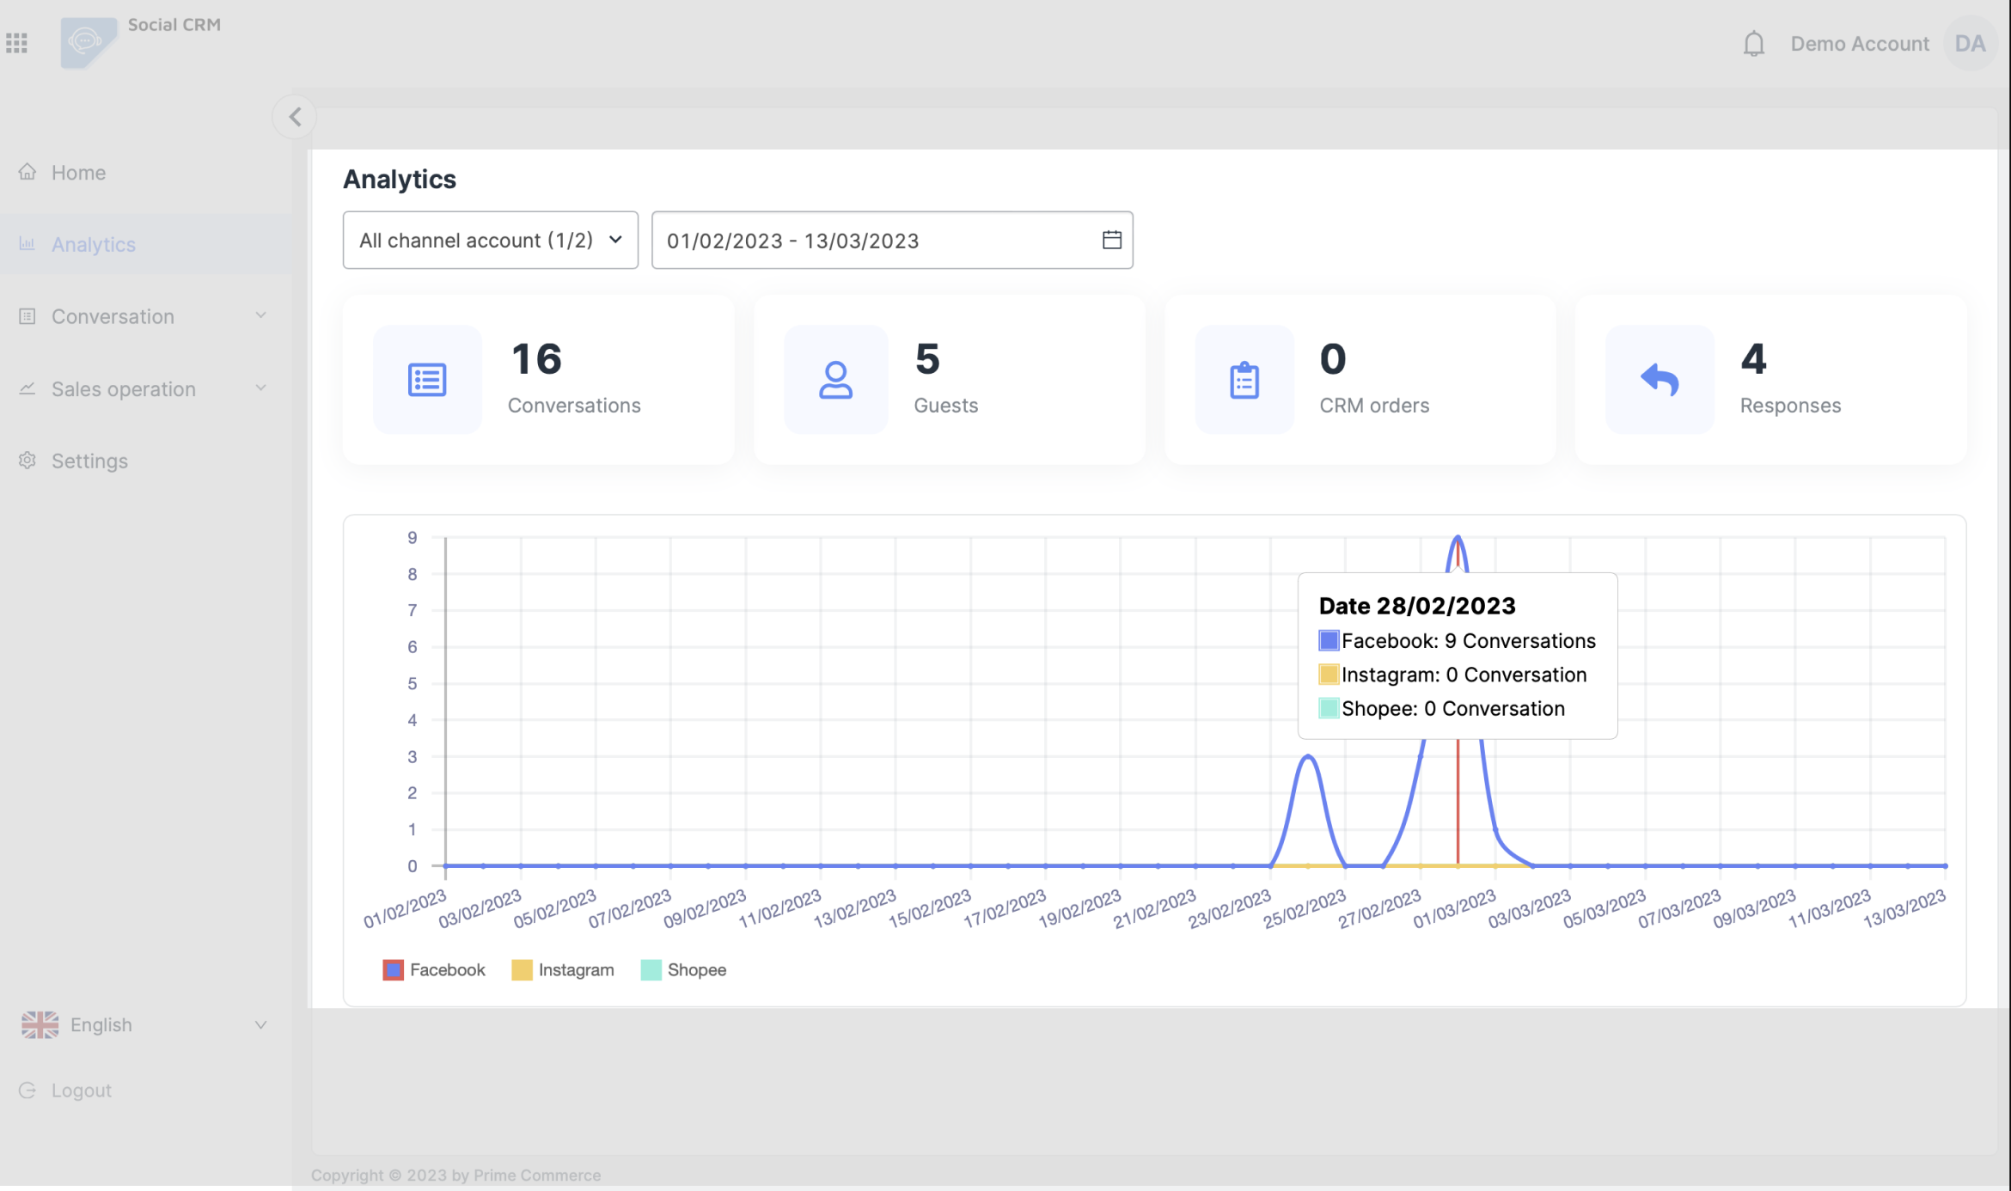
Task: Collapse the sidebar with the arrow button
Action: click(x=295, y=117)
